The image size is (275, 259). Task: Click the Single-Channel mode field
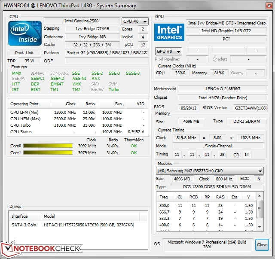coord(218,146)
